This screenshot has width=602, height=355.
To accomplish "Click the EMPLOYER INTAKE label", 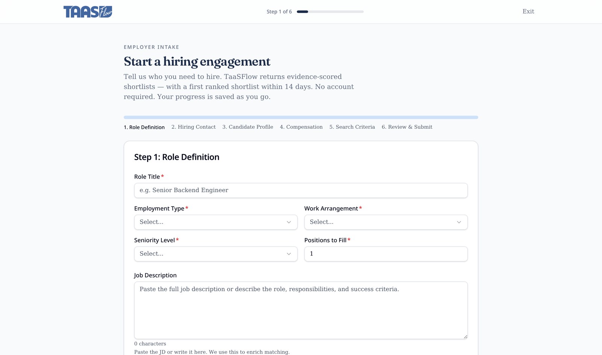I will pos(151,47).
